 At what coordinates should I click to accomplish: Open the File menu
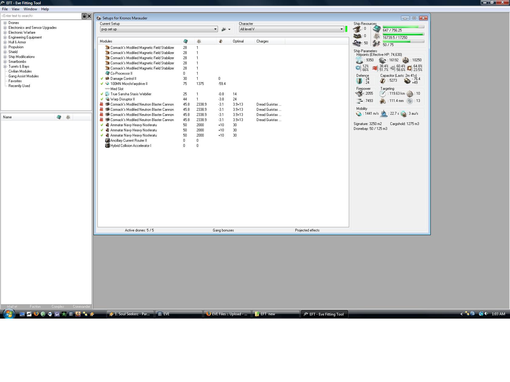tap(5, 9)
